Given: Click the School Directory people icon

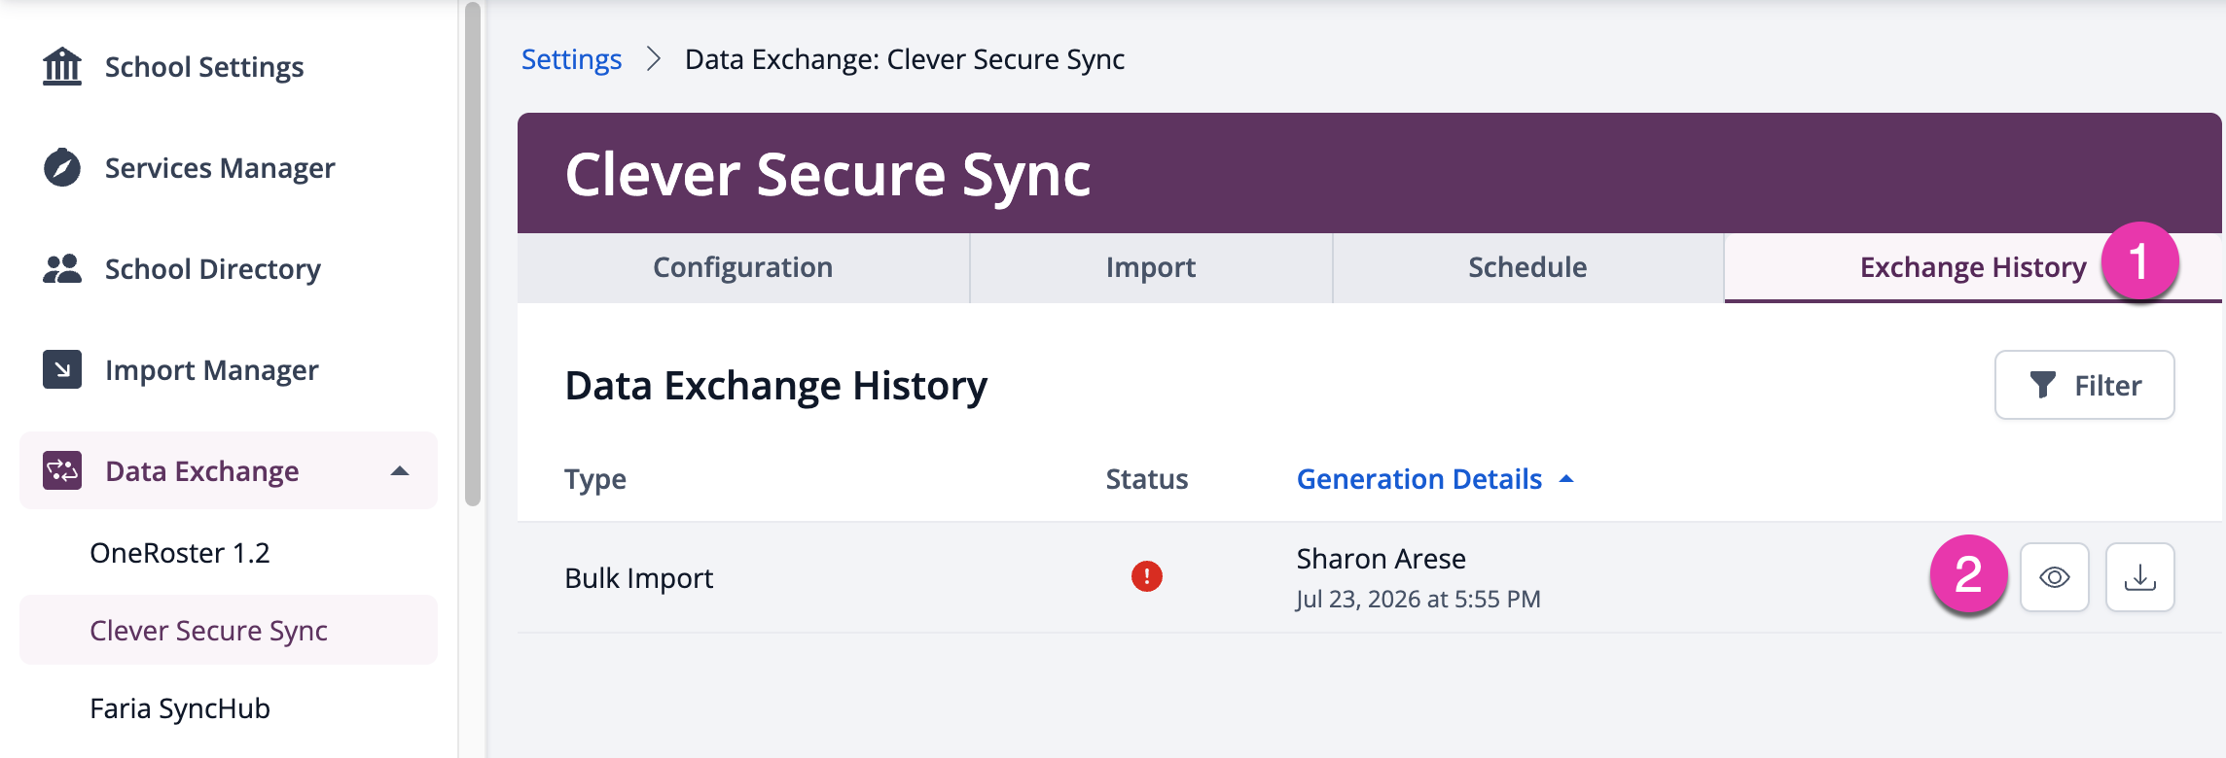Looking at the screenshot, I should (62, 268).
